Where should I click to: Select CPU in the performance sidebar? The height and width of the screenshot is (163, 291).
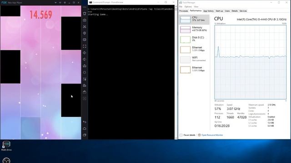tap(194, 19)
